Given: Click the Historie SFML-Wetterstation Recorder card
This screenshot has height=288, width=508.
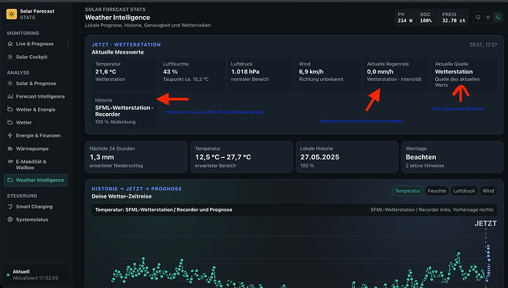Looking at the screenshot, I should pyautogui.click(x=124, y=110).
